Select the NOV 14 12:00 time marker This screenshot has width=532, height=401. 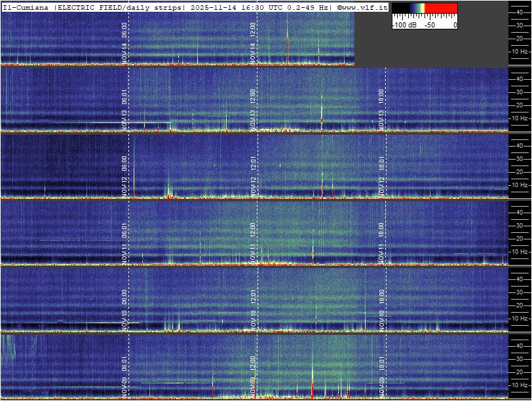coord(253,43)
